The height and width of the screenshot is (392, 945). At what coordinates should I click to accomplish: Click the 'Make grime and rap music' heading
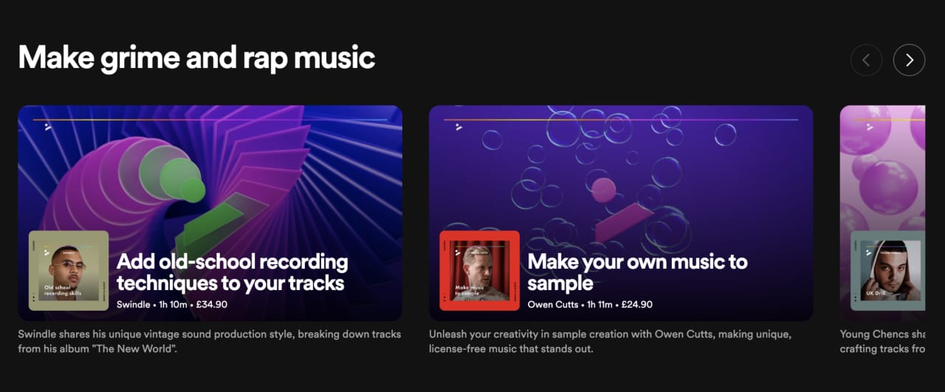196,58
